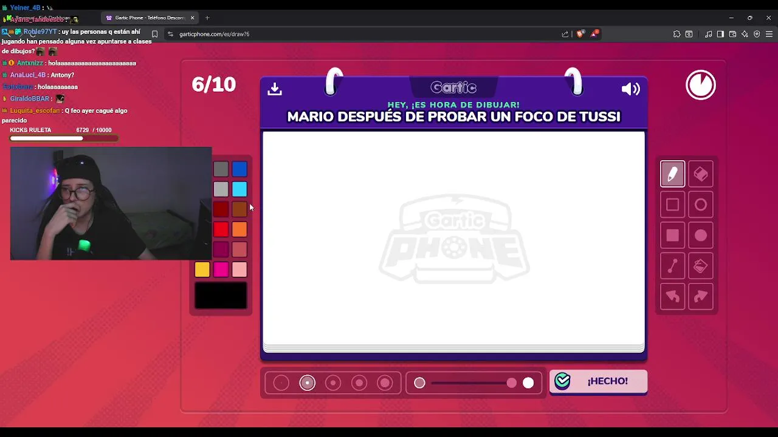Adjust the opacity slider track
This screenshot has height=437, width=778.
473,383
